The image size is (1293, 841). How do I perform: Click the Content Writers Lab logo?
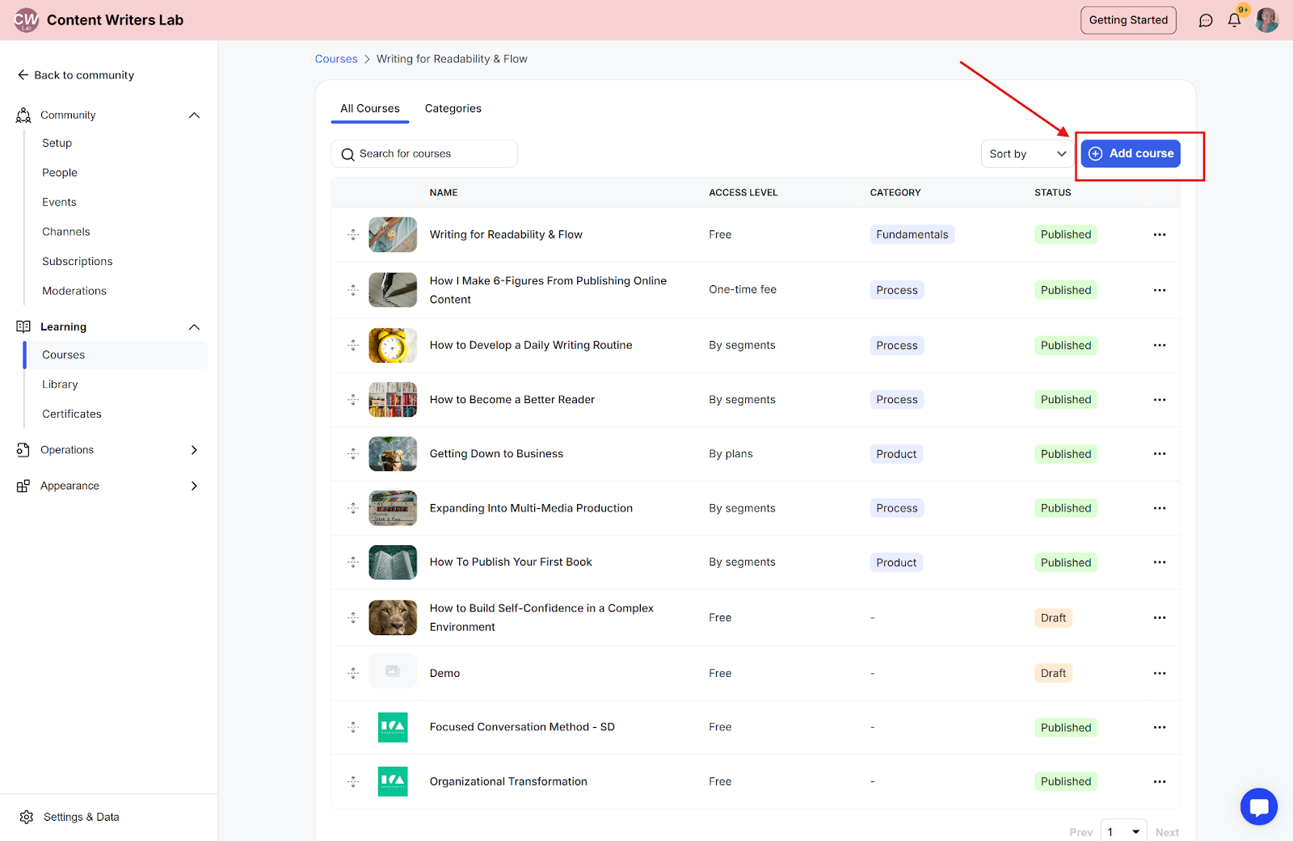click(x=26, y=20)
